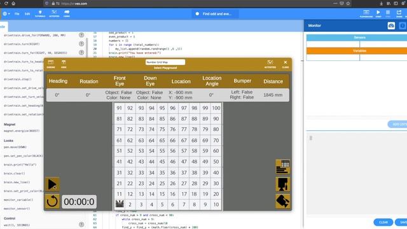Click grid cell 91
Image resolution: width=407 pixels, height=229 pixels.
pos(120,108)
